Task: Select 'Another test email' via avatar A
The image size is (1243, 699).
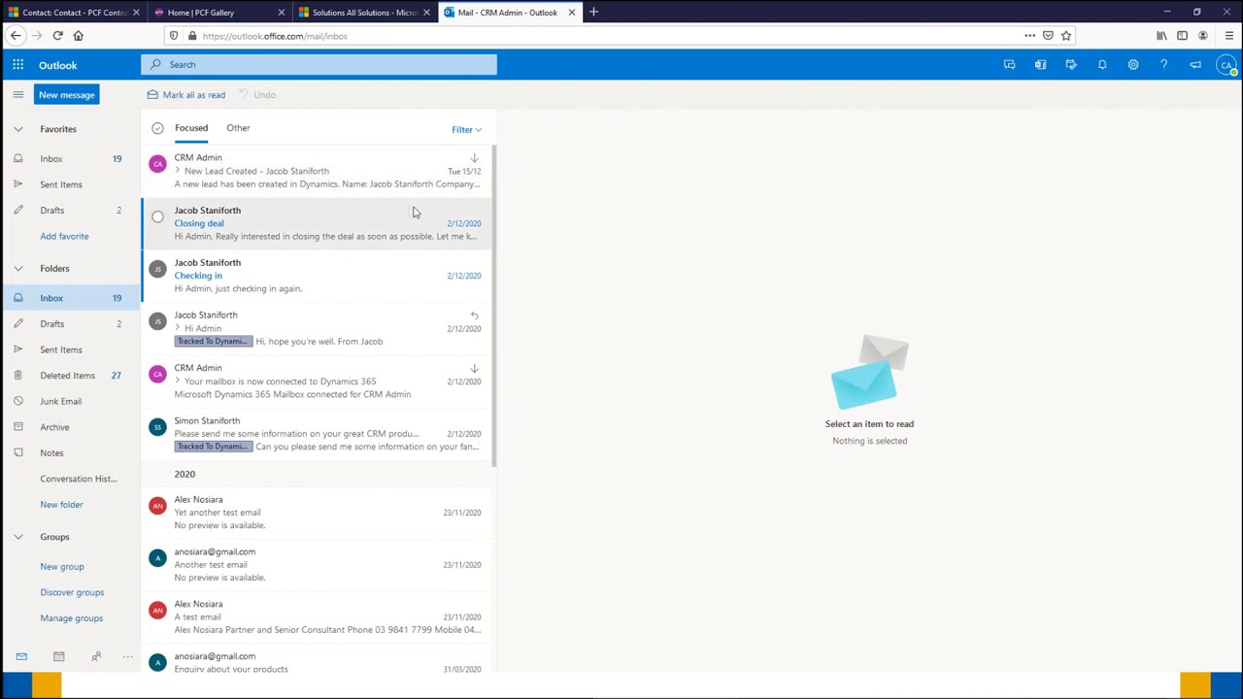Action: pyautogui.click(x=157, y=558)
